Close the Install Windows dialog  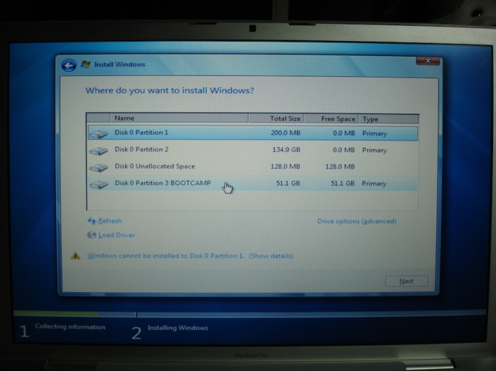428,60
